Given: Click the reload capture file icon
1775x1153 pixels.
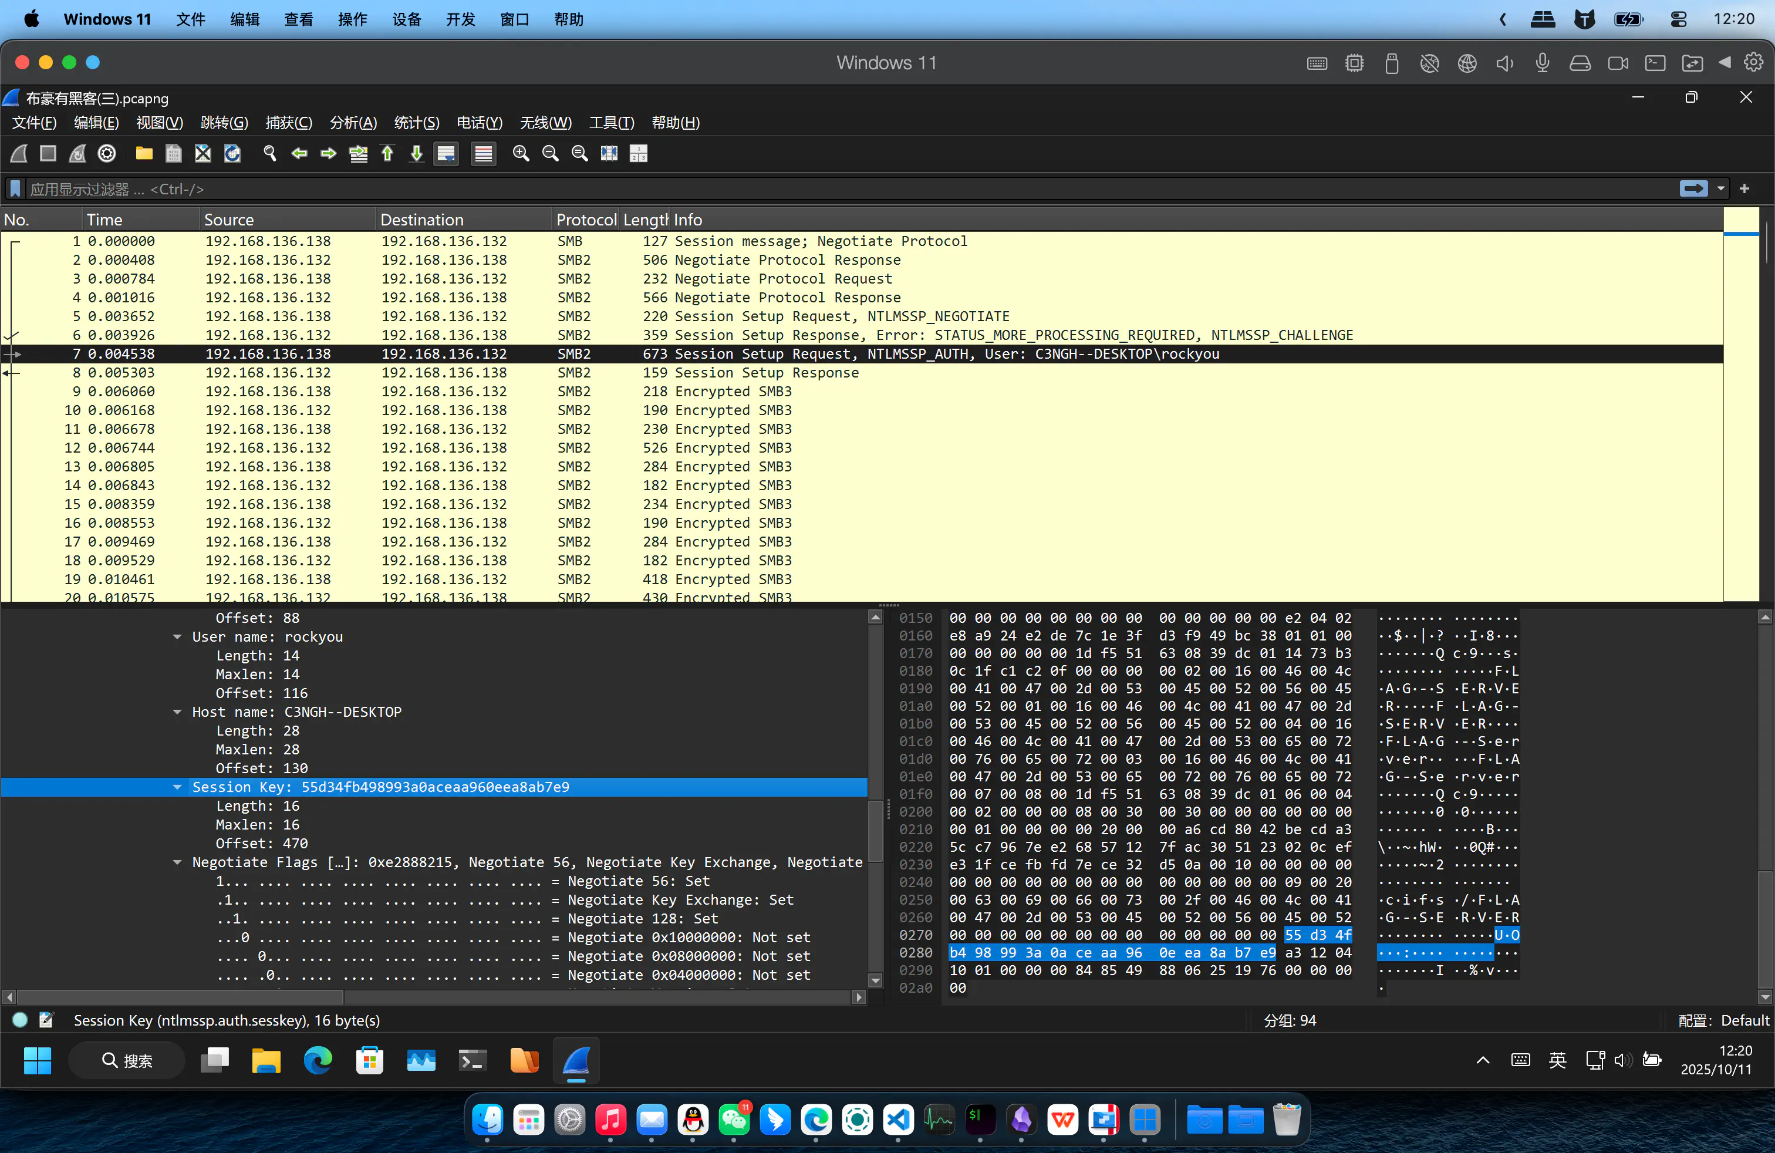Looking at the screenshot, I should coord(232,154).
